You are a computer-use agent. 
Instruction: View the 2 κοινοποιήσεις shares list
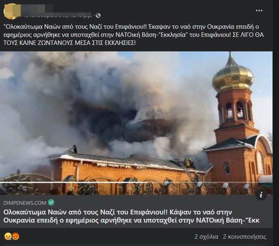coord(245,237)
